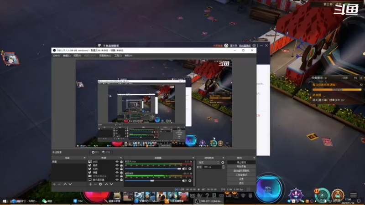Click the Desktop Audio volume slider handle
The height and width of the screenshot is (205, 365).
pyautogui.click(x=152, y=180)
